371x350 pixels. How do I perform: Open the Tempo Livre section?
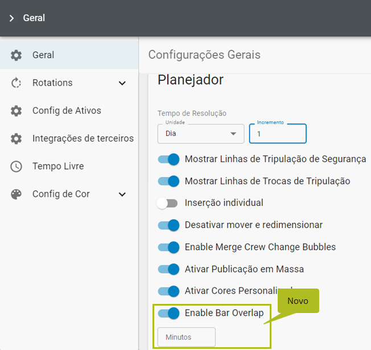[x=69, y=166]
